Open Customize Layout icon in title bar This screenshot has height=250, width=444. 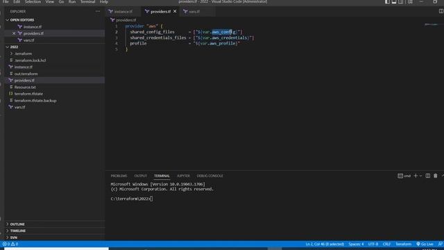click(410, 1)
